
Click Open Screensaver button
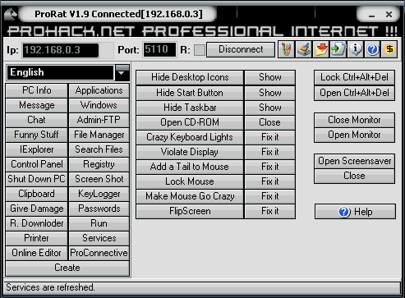[354, 161]
